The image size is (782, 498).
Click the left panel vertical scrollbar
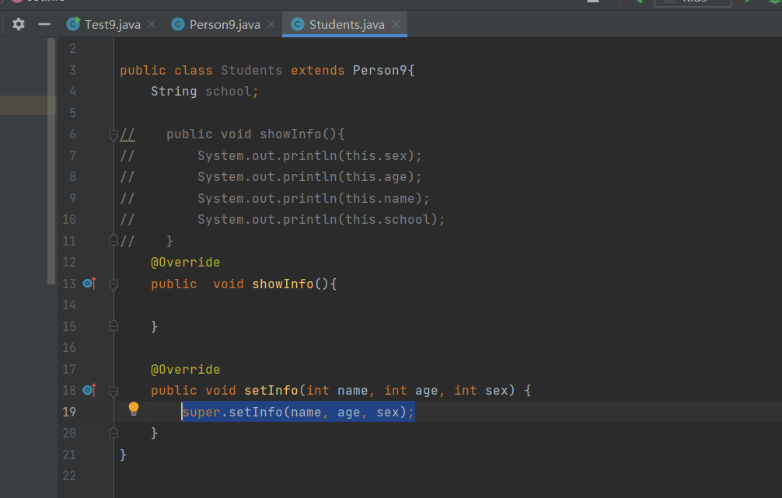click(x=51, y=161)
